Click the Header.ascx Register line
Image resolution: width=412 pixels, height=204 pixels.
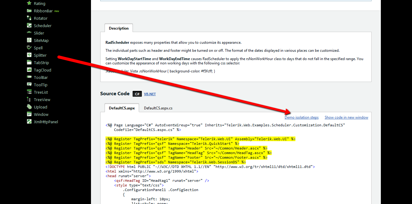[x=186, y=148]
